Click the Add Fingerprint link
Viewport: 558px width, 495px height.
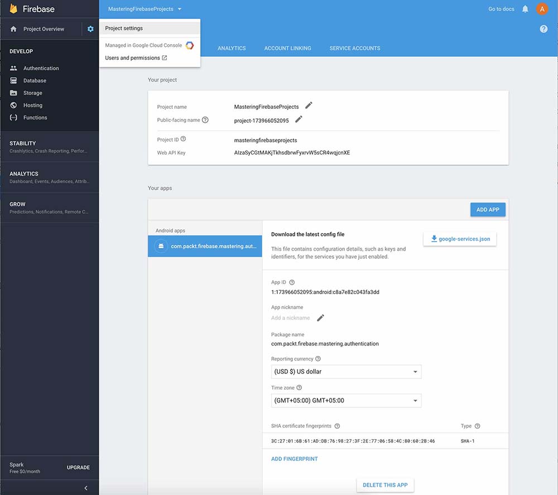coord(294,459)
